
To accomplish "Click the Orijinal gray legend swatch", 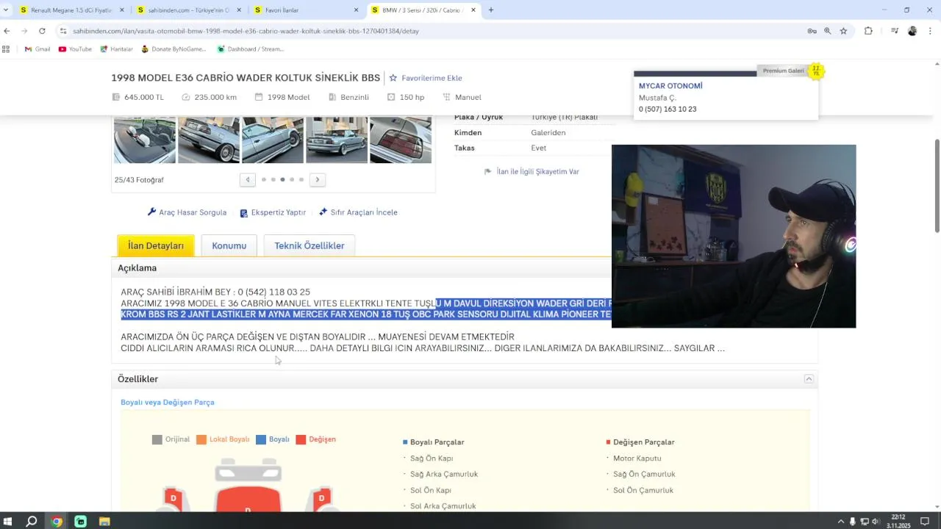I will point(157,439).
